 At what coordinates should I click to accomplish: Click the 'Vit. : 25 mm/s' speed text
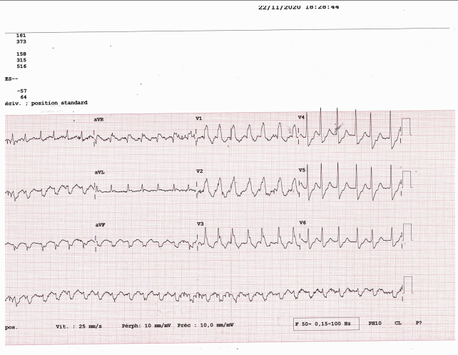(78, 326)
